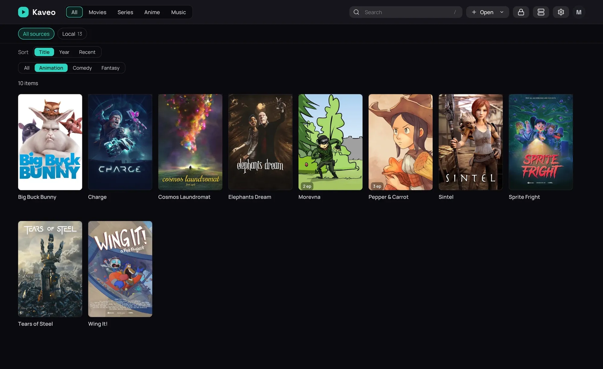Sort items by Title
This screenshot has width=603, height=369.
point(44,52)
